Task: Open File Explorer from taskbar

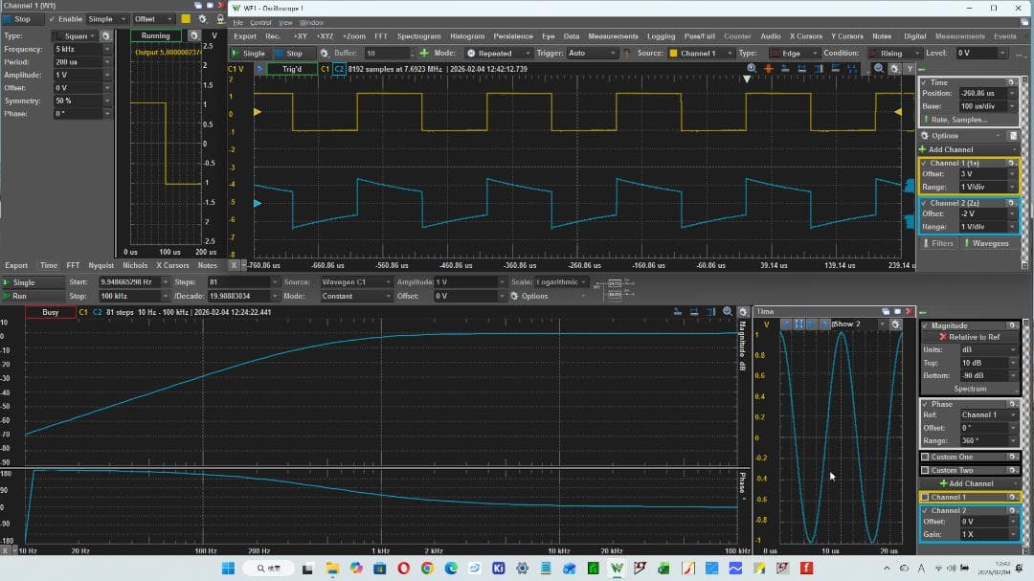Action: [332, 568]
